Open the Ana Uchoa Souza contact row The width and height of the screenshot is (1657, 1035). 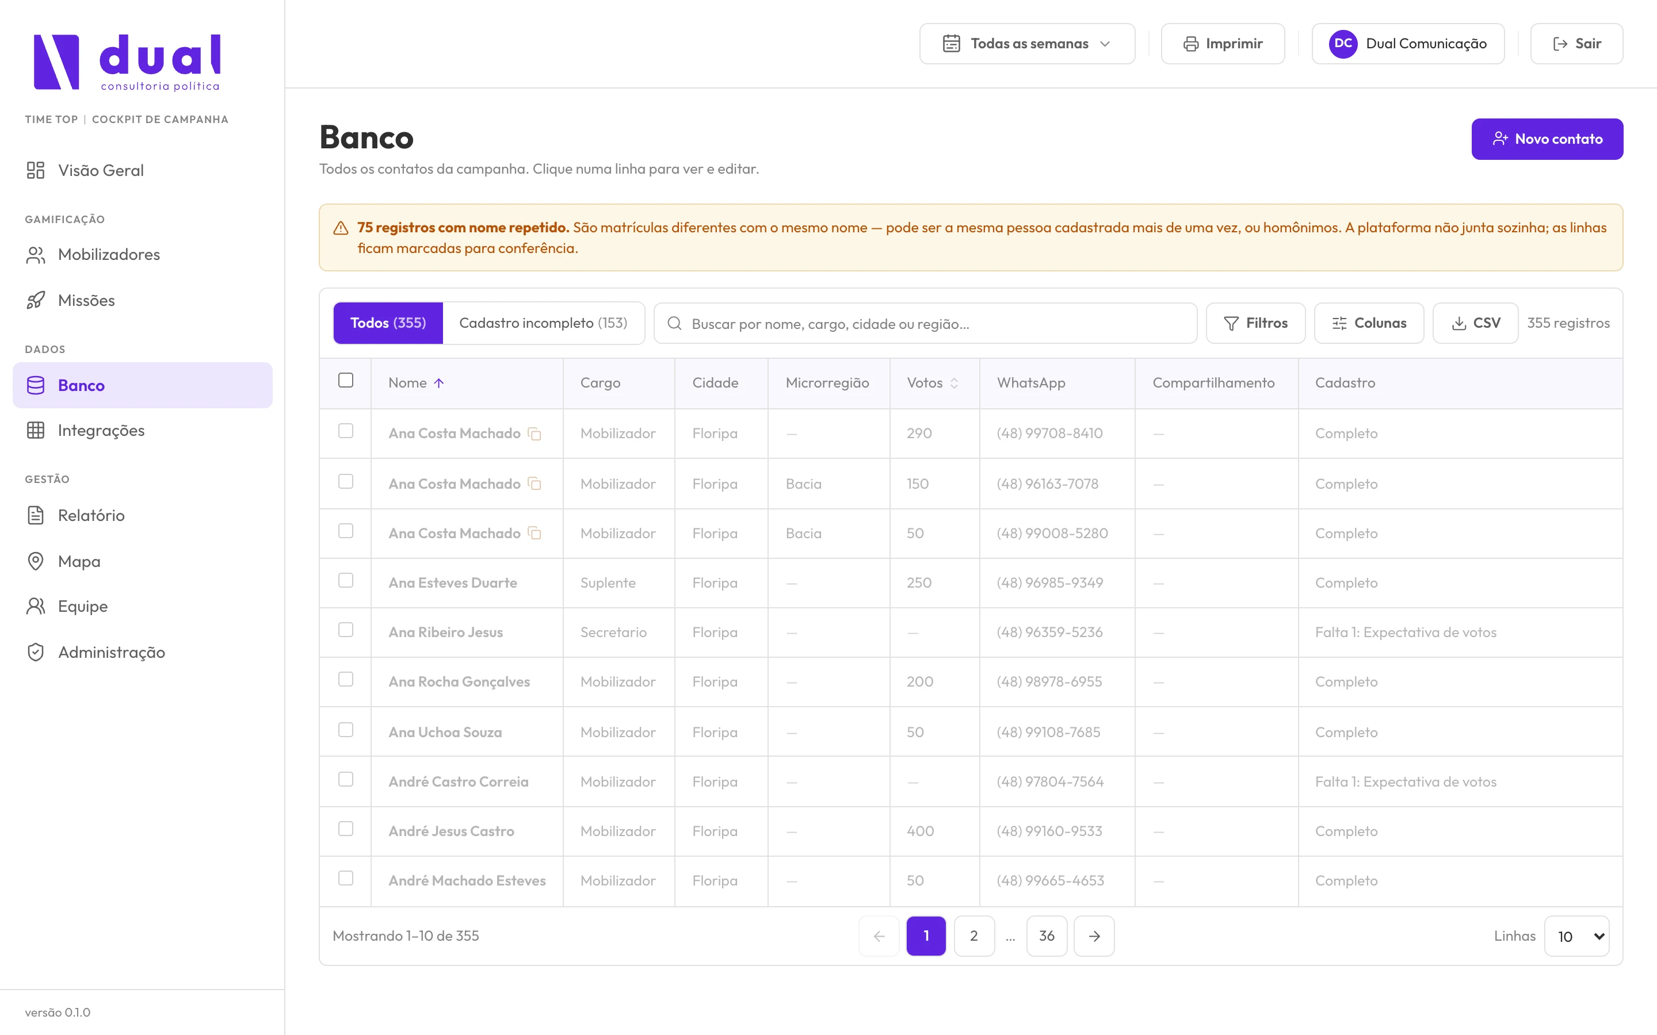(x=971, y=732)
